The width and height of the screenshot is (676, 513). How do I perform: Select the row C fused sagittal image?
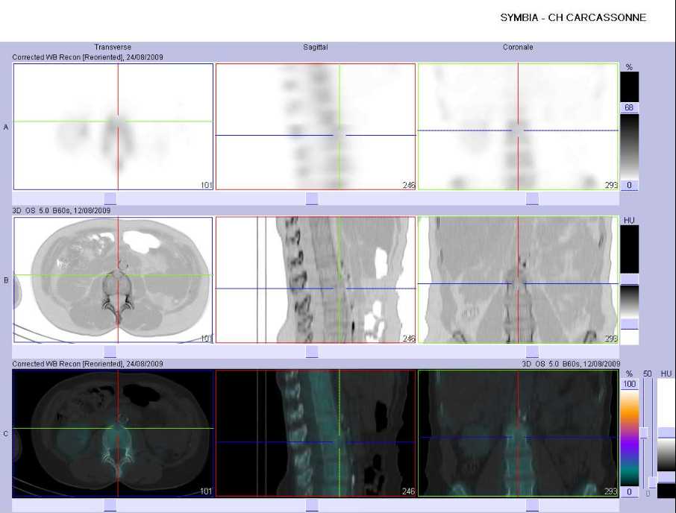pyautogui.click(x=316, y=434)
